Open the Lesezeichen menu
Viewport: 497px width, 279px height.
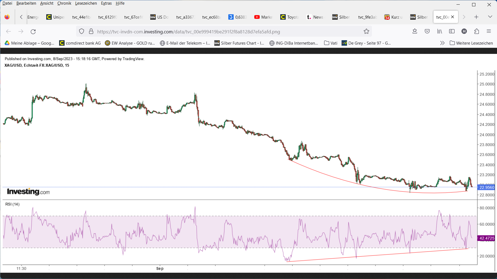86,3
